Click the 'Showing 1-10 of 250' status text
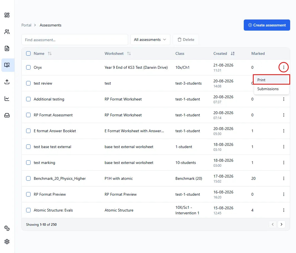296x253 pixels. point(41,224)
